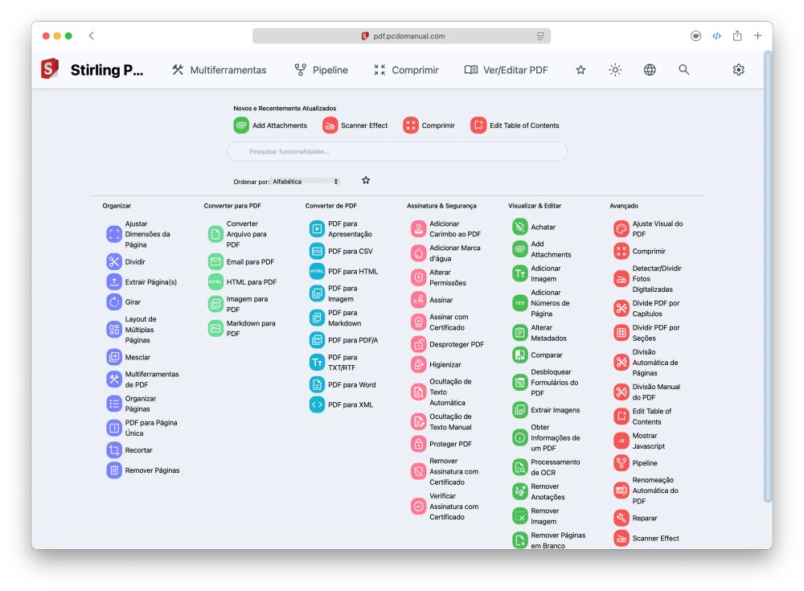Open the Ver/Editar PDF menu item
Screen dimensions: 804x591
pos(506,70)
